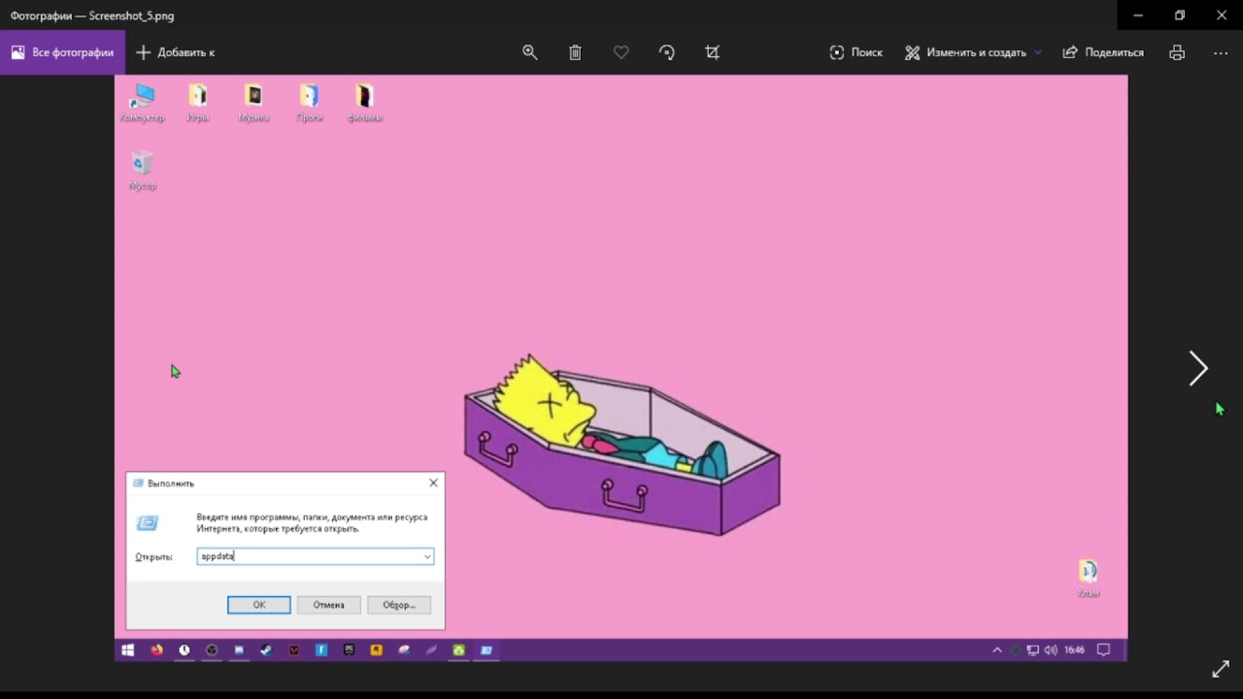Viewport: 1243px width, 699px height.
Task: Share the photo via 'Поделиться'
Action: pyautogui.click(x=1103, y=52)
